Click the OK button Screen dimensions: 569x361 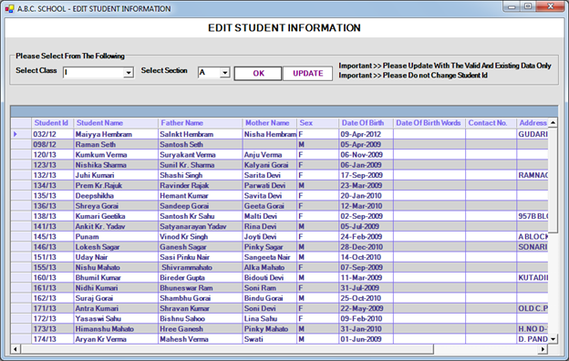258,73
